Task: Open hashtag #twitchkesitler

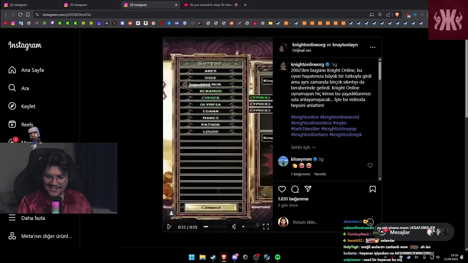Action: pyautogui.click(x=305, y=129)
